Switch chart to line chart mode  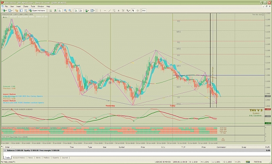pos(60,10)
